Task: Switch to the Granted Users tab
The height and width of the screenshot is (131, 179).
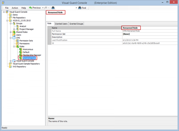Action: tap(61, 24)
